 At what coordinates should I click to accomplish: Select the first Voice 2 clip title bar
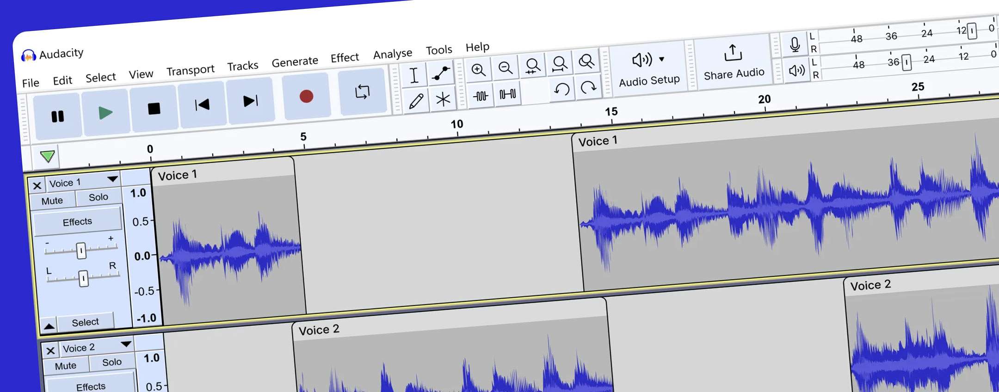pyautogui.click(x=449, y=318)
